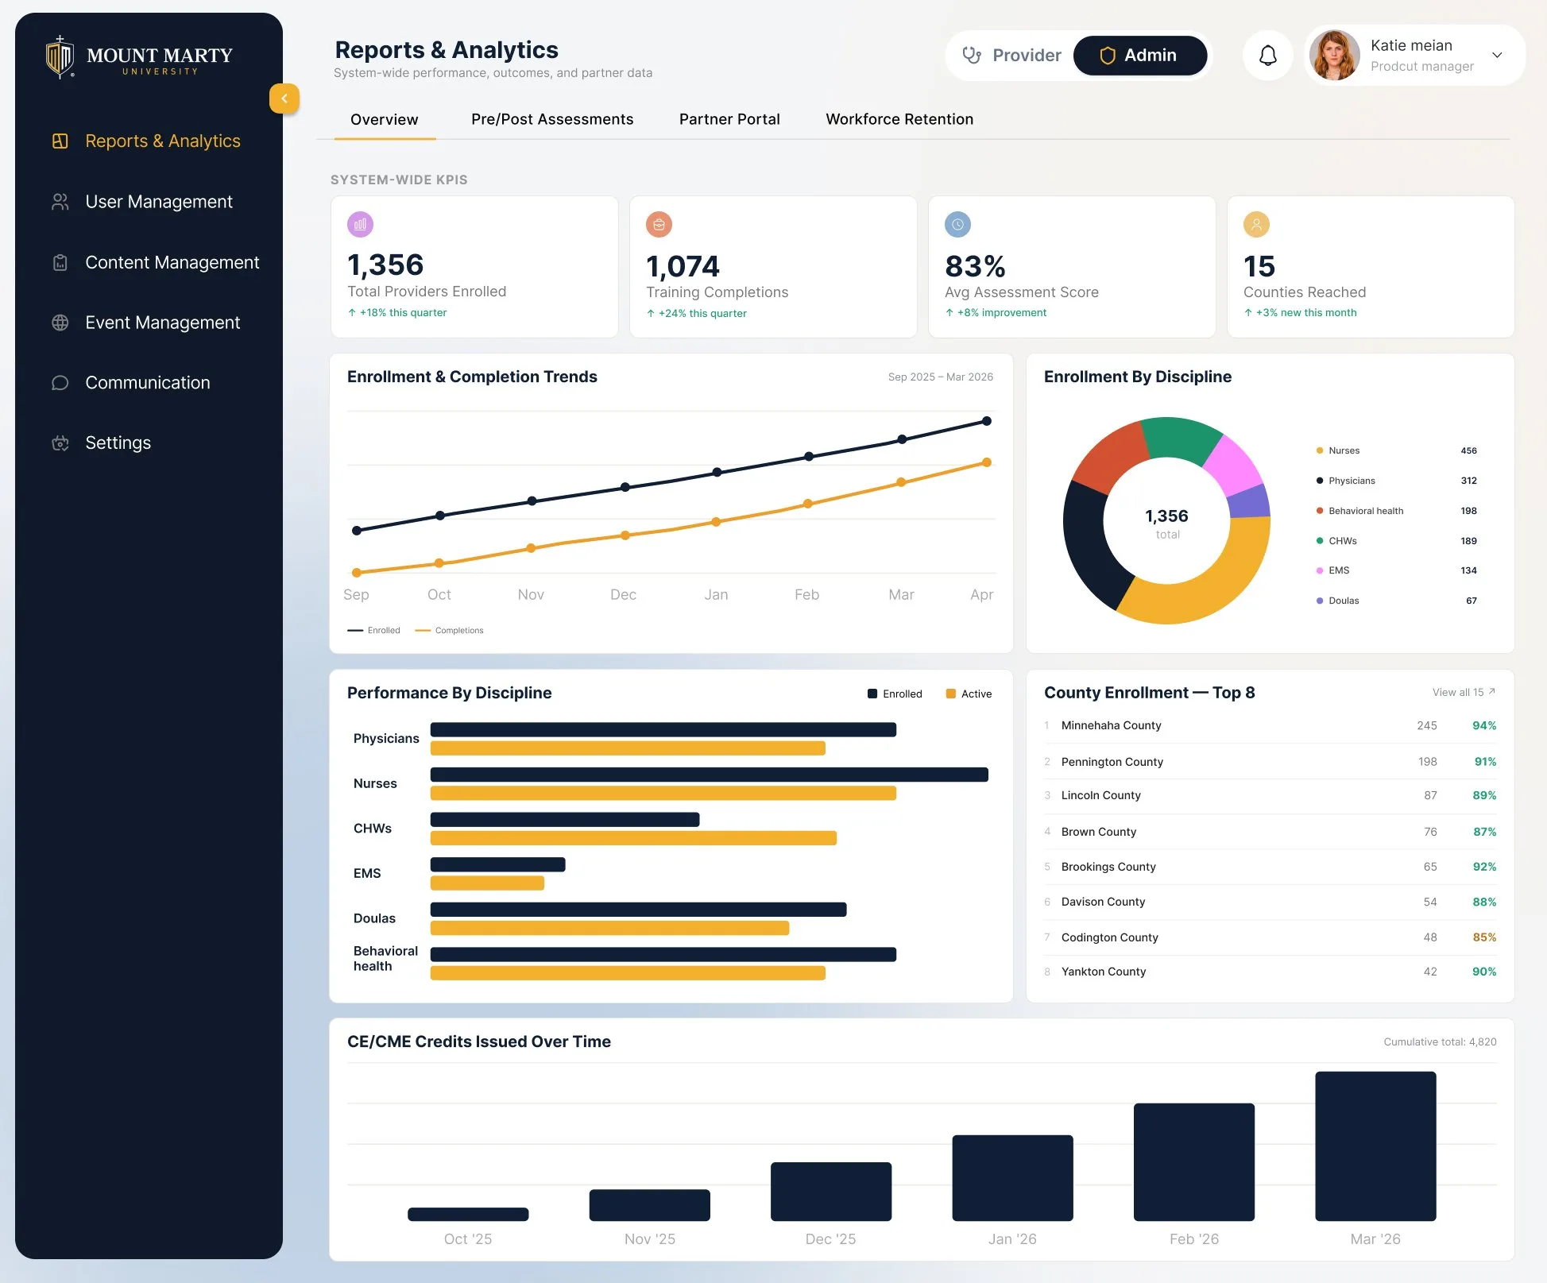Switch to the Workforce Retention tab
Screen dimensions: 1547x1283
tap(899, 119)
